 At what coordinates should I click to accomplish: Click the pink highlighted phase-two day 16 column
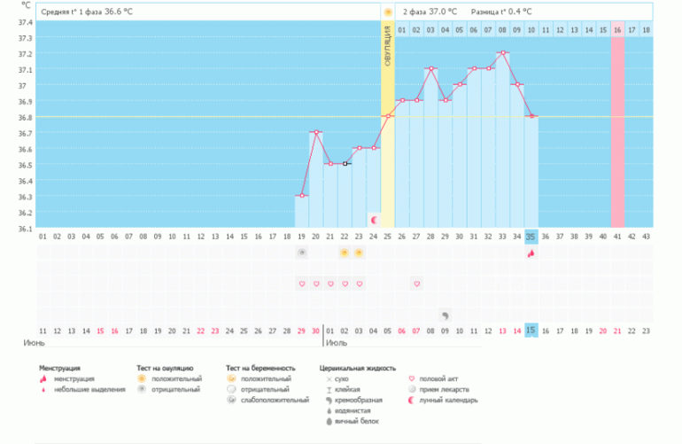click(617, 124)
